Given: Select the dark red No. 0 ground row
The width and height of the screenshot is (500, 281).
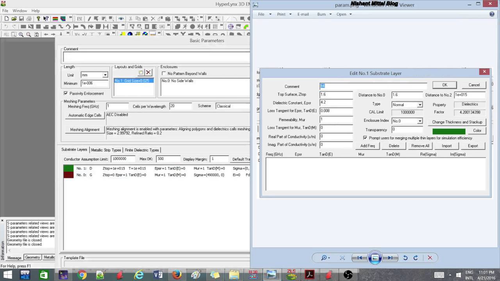Looking at the screenshot, I should 156,175.
